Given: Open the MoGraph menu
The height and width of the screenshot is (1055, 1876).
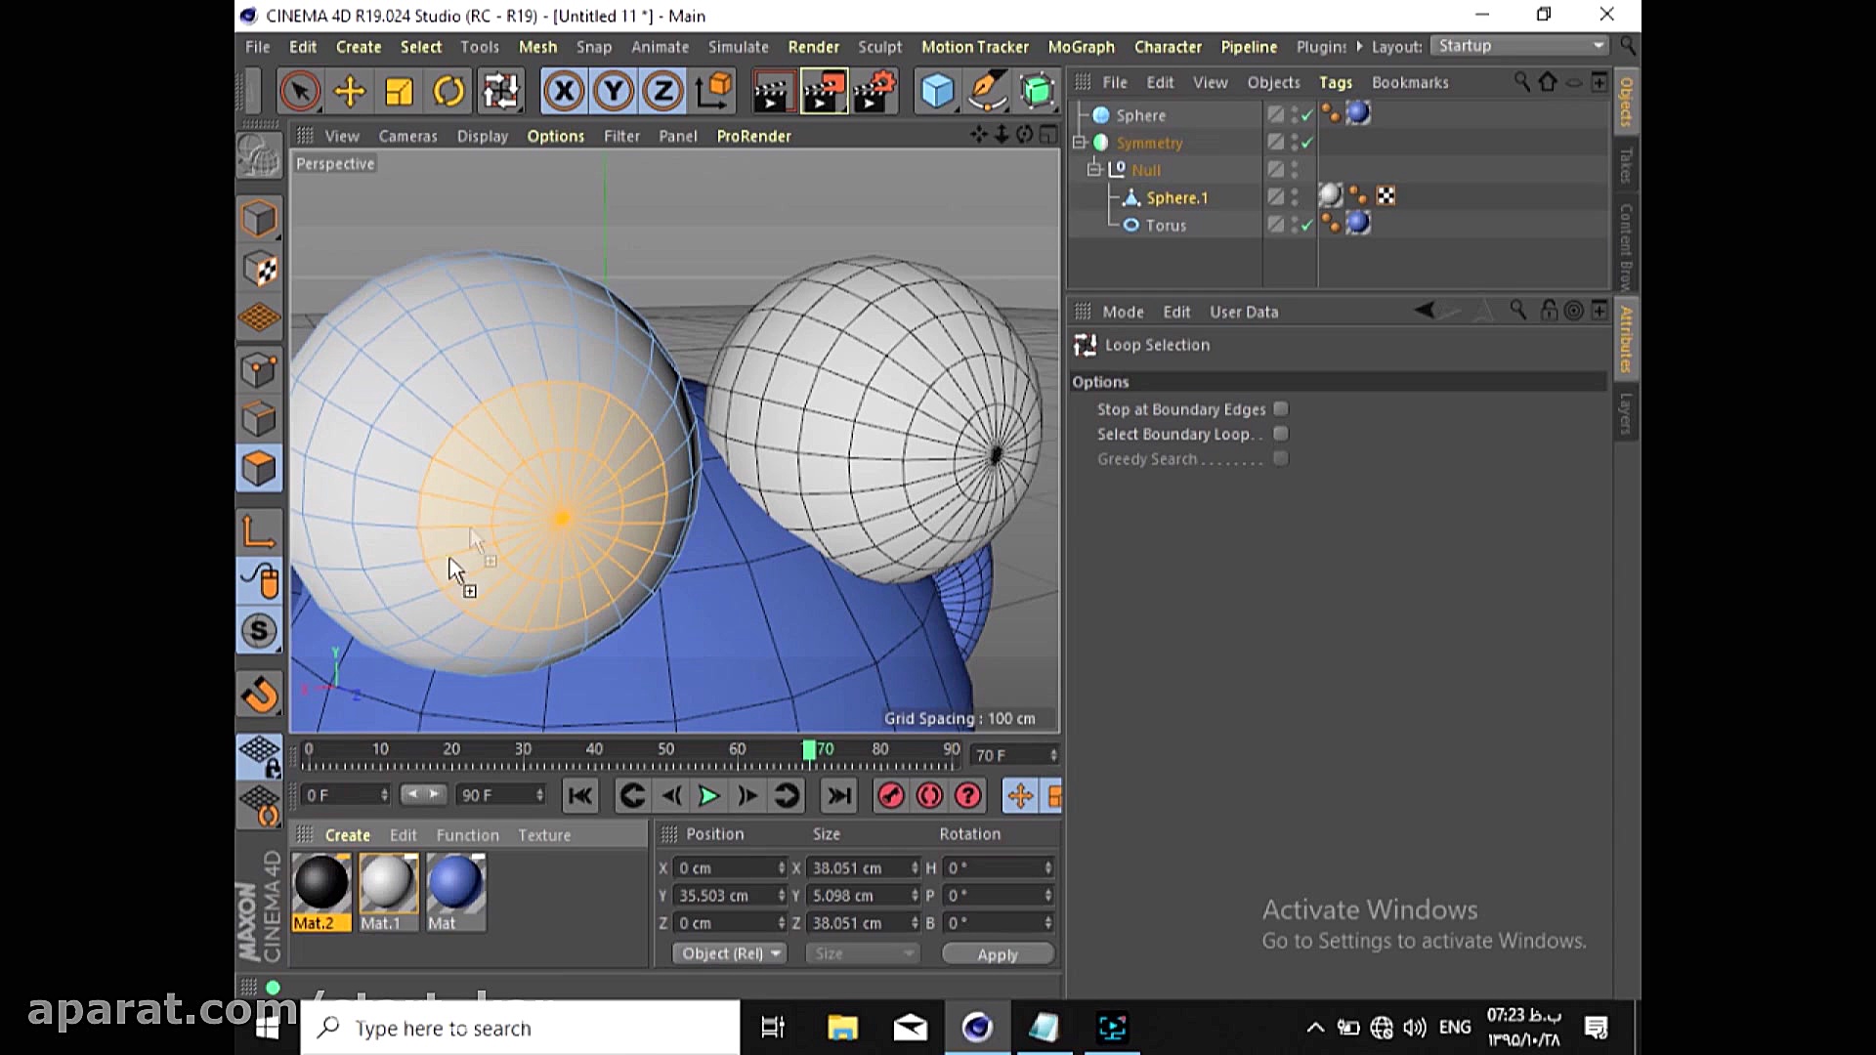Looking at the screenshot, I should [1081, 47].
